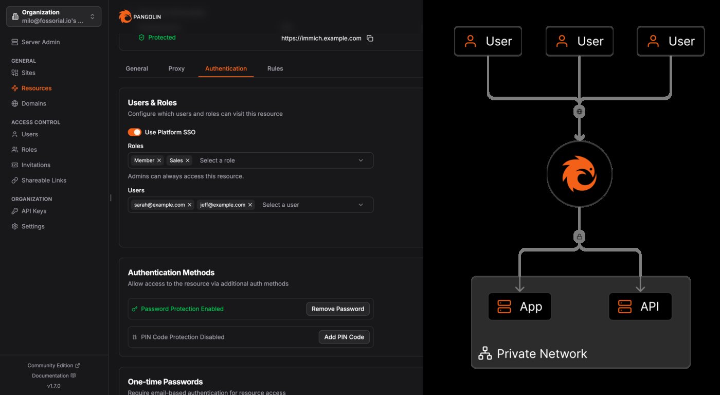The image size is (720, 395).
Task: Click the PIN Code Protection Disabled text
Action: pos(183,337)
